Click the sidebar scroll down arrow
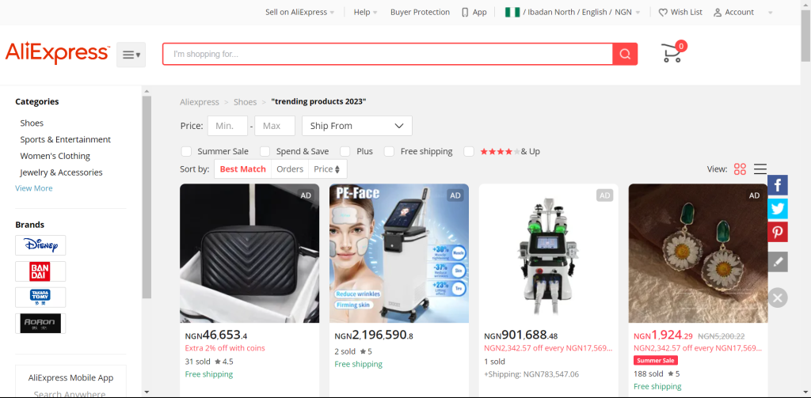811x398 pixels. [147, 392]
